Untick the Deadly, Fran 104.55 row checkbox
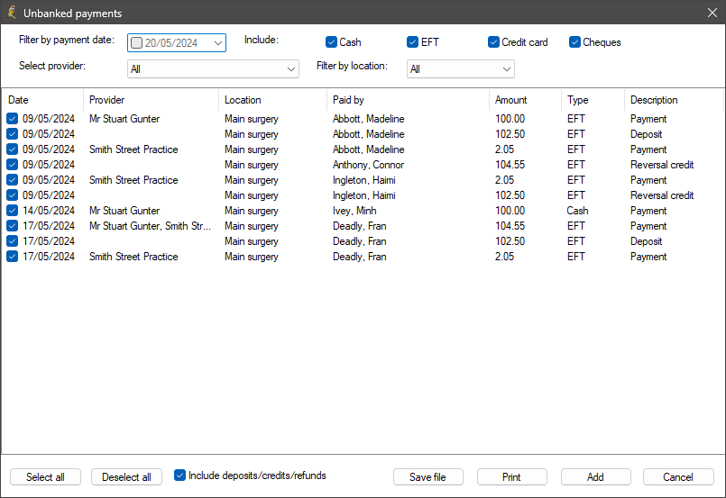The height and width of the screenshot is (498, 726). pyautogui.click(x=13, y=226)
